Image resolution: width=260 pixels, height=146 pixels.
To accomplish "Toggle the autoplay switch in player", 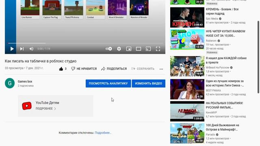I will tap(109, 49).
